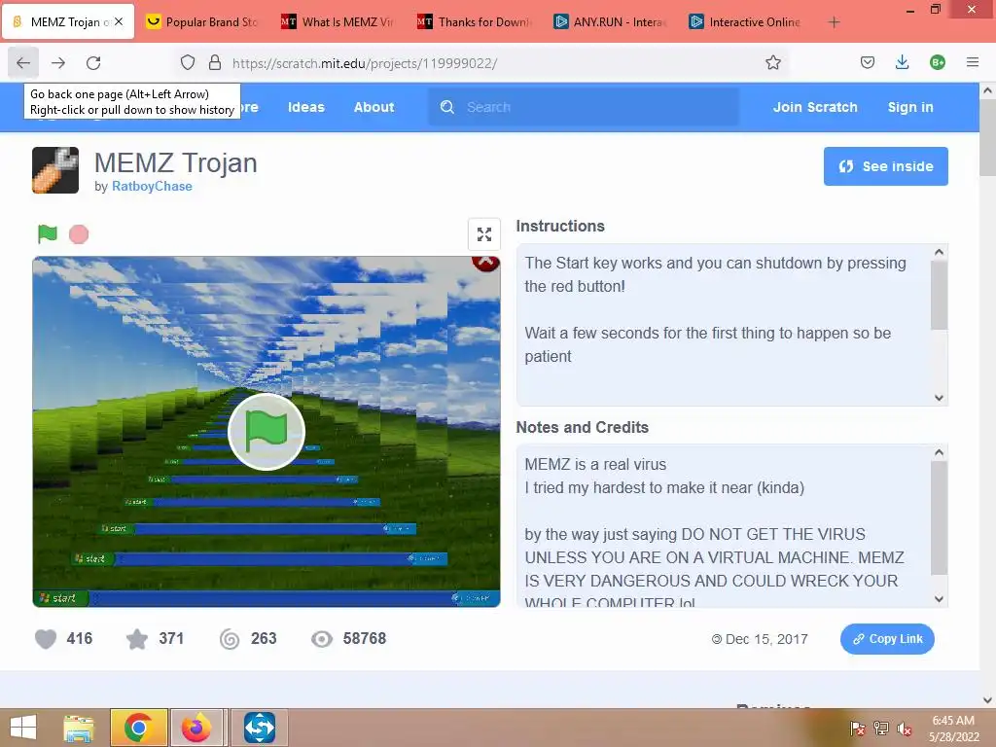Open the project author's avatar thumbnail
The height and width of the screenshot is (747, 996).
[x=55, y=169]
